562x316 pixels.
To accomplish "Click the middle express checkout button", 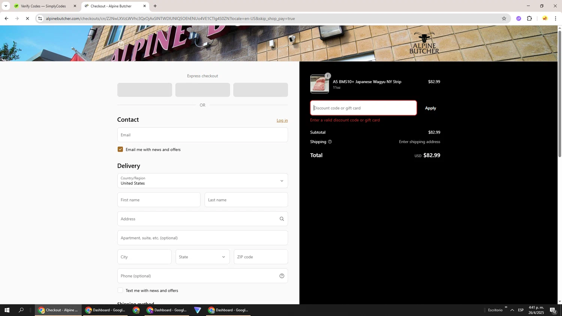I will tap(203, 90).
